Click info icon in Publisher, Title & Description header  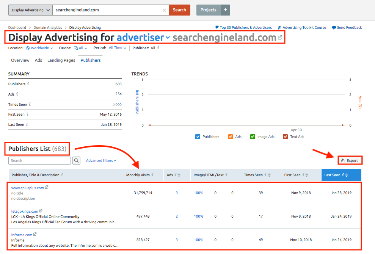point(62,175)
